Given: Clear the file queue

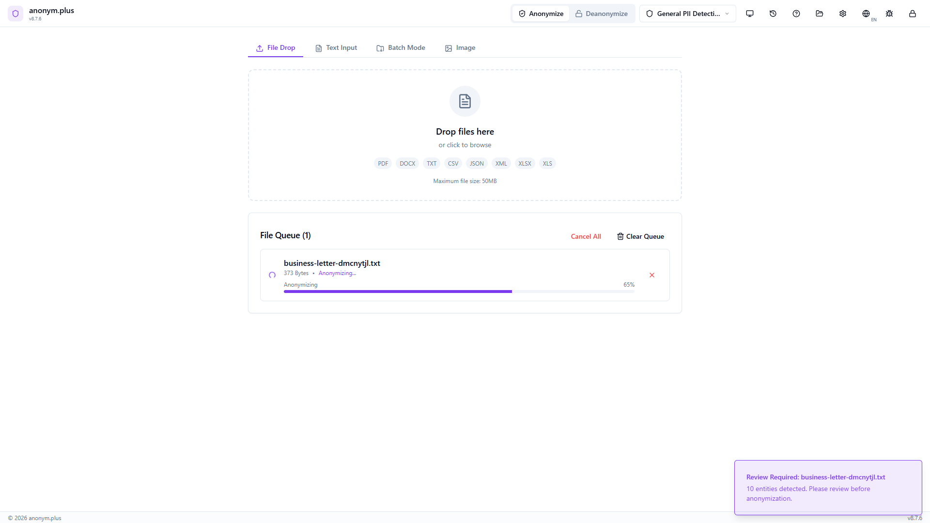Looking at the screenshot, I should click(640, 236).
